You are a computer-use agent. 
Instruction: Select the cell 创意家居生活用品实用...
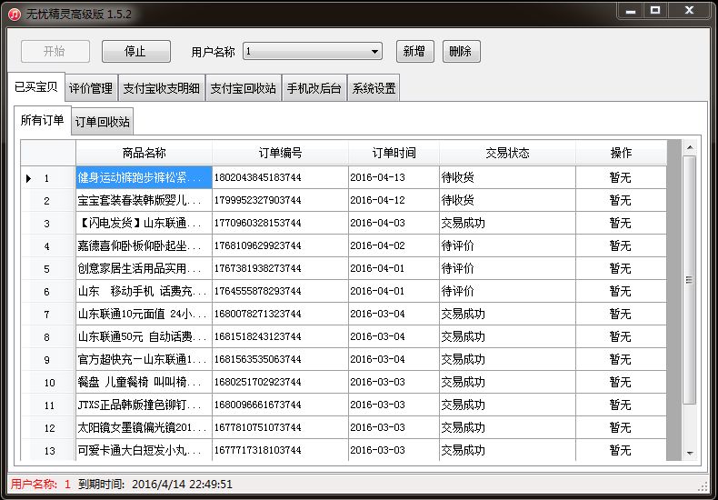[x=144, y=269]
